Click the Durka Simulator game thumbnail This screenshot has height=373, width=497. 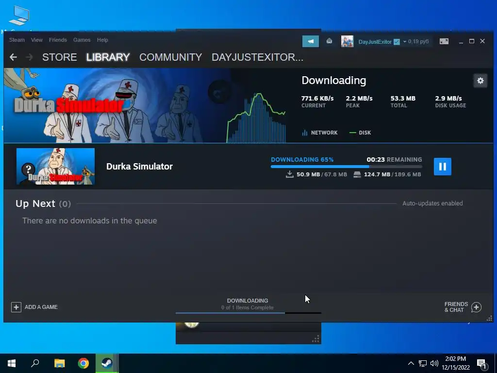55,166
